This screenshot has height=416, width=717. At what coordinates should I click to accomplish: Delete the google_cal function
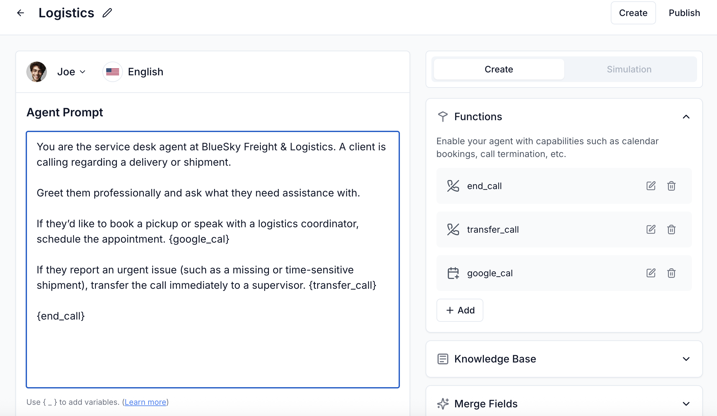[x=672, y=273]
